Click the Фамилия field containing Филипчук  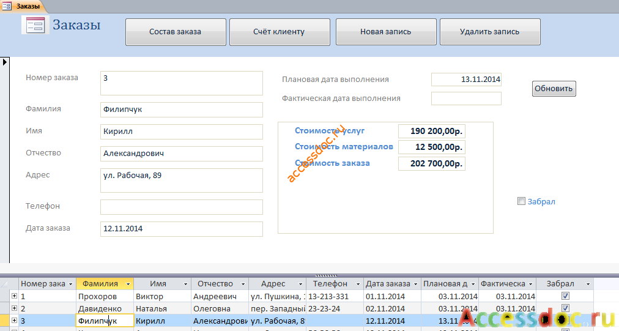point(182,110)
